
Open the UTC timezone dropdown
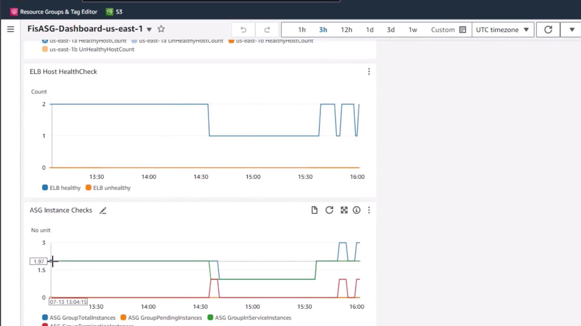tap(502, 30)
